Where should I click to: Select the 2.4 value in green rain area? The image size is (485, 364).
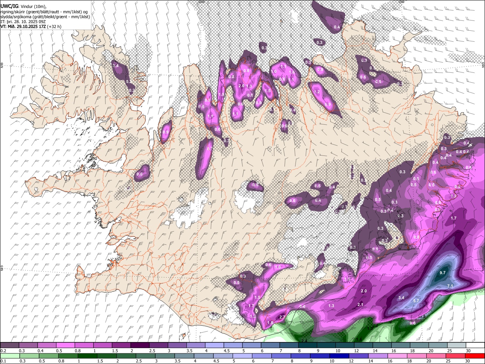304,341
